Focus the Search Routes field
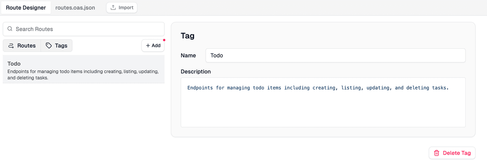487x165 pixels. [x=84, y=29]
